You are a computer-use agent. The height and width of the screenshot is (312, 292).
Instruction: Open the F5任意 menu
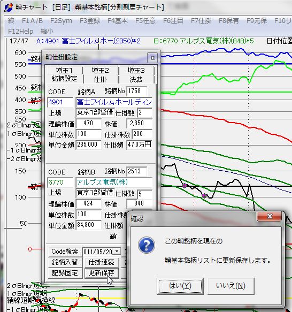145,20
